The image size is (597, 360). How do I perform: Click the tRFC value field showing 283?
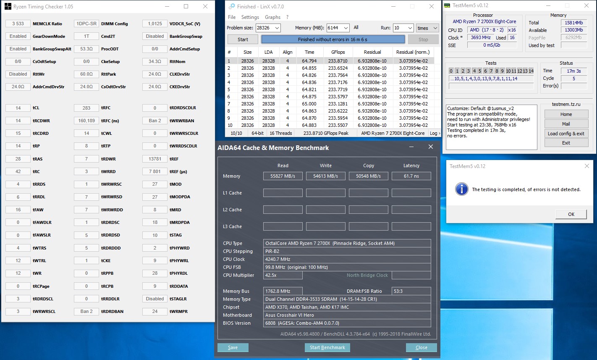86,108
